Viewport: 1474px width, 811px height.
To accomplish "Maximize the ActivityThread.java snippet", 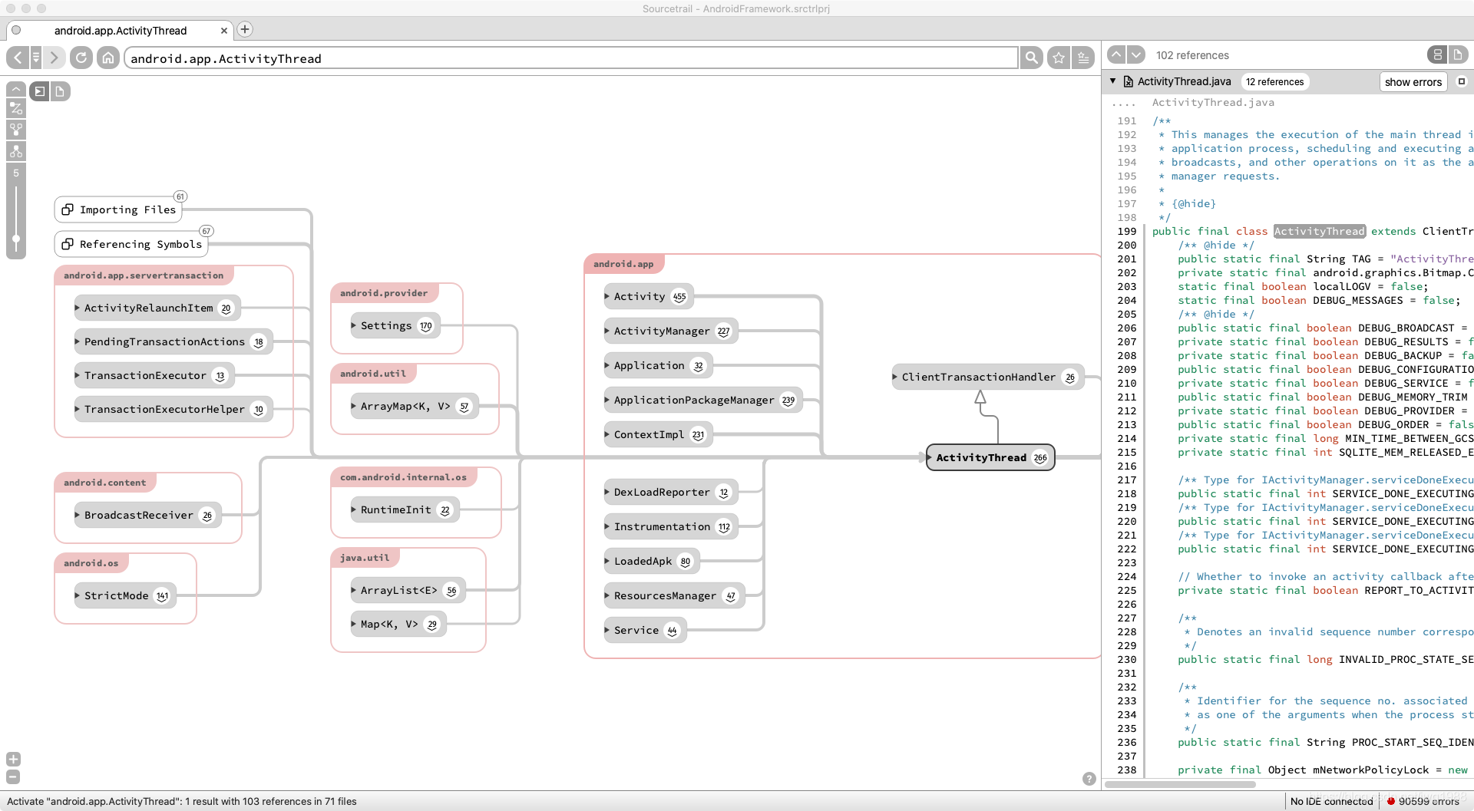I will [1461, 81].
